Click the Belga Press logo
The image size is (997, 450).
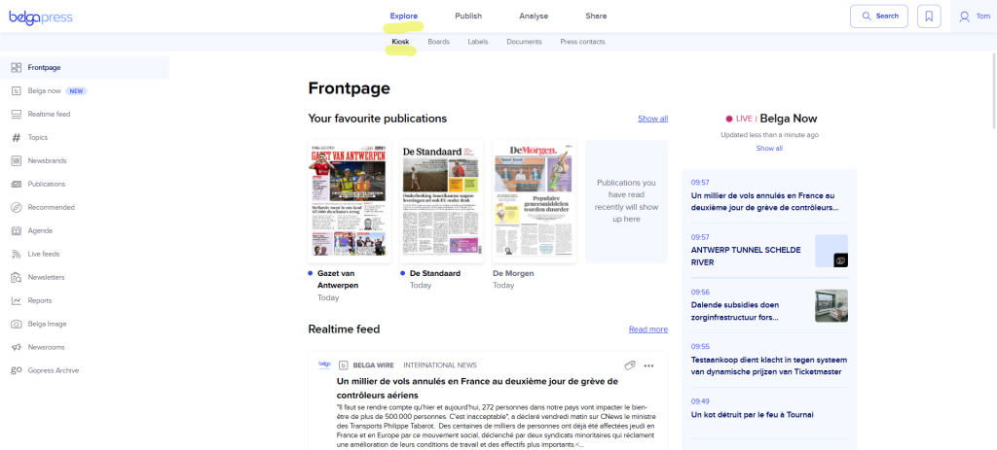coord(41,17)
